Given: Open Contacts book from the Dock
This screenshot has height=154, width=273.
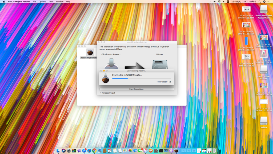Looking at the screenshot, I should (x=105, y=151).
